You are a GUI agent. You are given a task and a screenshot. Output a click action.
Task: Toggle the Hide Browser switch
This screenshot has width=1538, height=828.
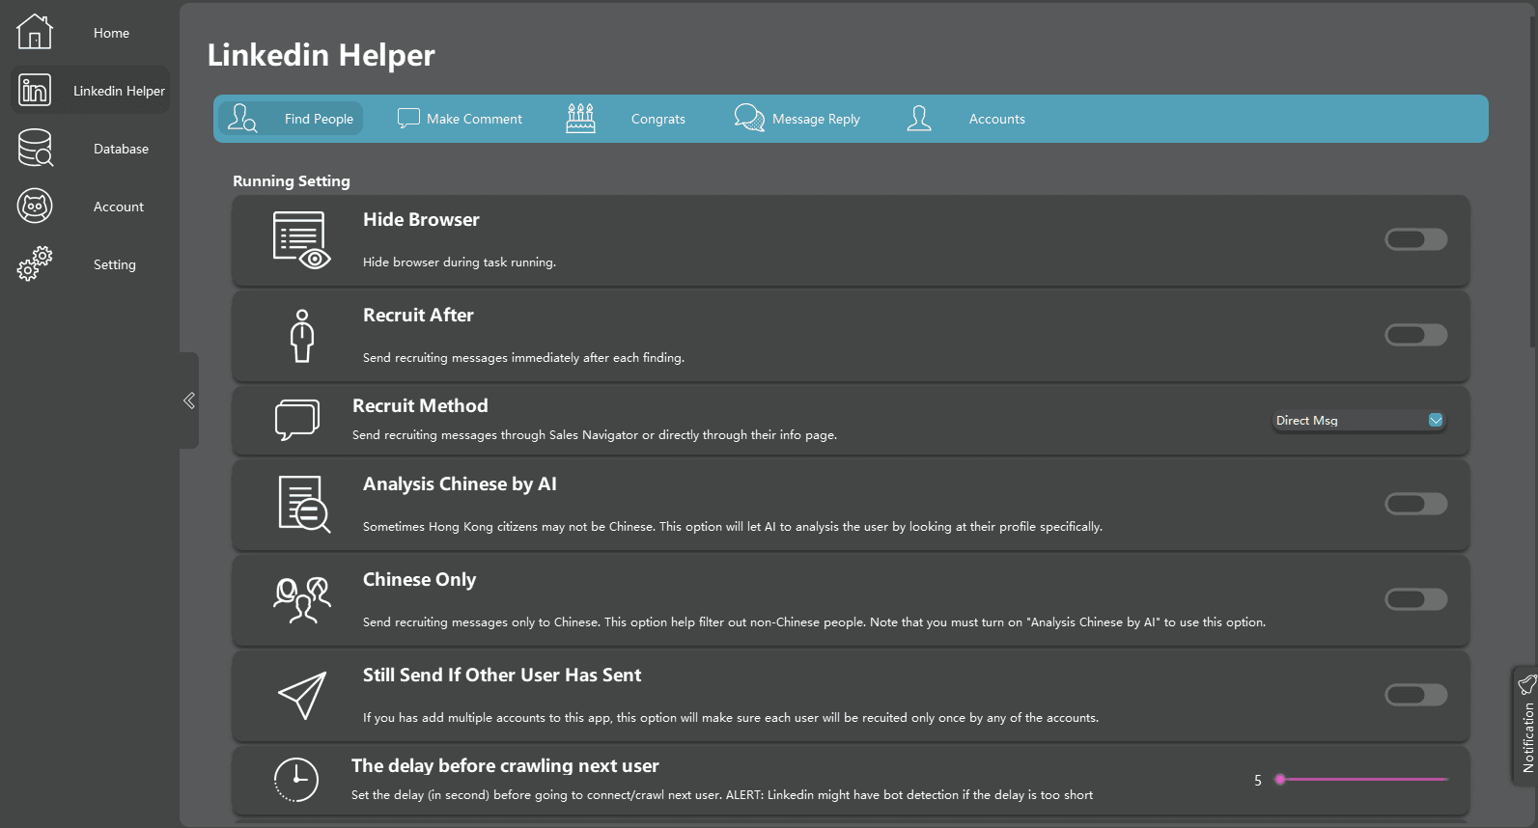coord(1416,239)
